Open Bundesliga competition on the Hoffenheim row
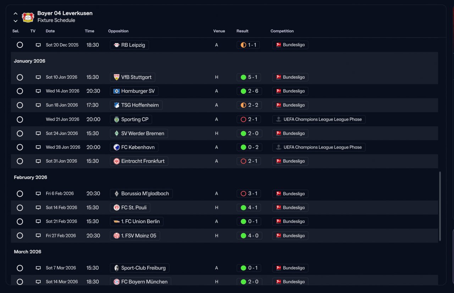This screenshot has height=293, width=454. [x=290, y=105]
